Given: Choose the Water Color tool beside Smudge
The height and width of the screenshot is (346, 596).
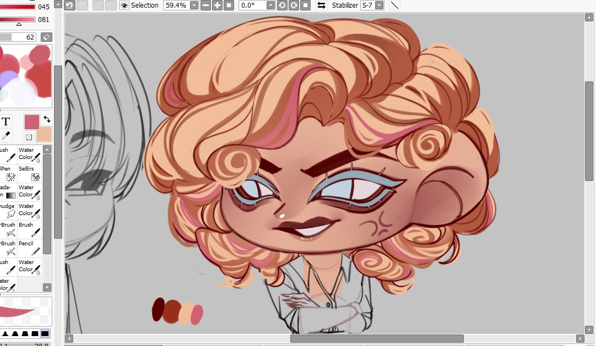Looking at the screenshot, I should tap(29, 211).
